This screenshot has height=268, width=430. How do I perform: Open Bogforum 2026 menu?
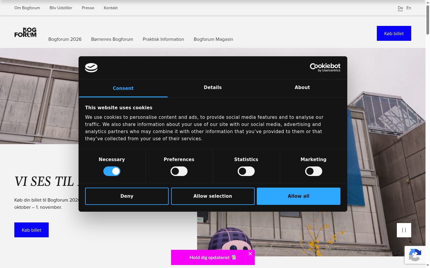[65, 39]
